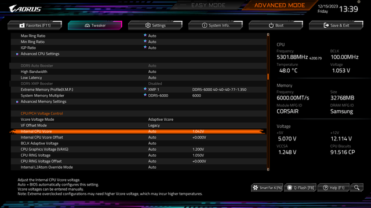Click the DDR5-6000 40-40-40-77-1.350 timing text
The width and height of the screenshot is (371, 208).
pyautogui.click(x=219, y=90)
